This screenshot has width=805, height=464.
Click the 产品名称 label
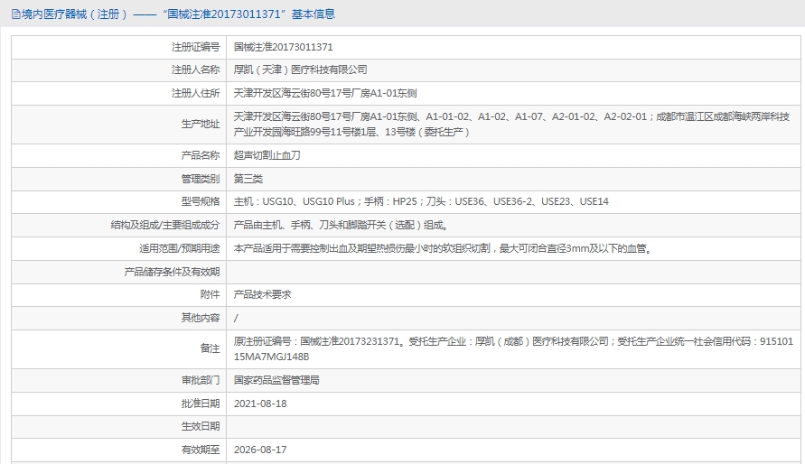coord(201,155)
